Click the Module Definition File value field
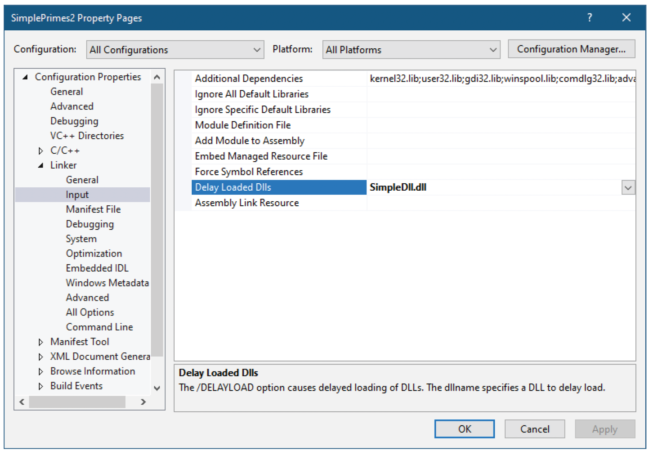Screen dimensions: 649x453 tap(501, 125)
